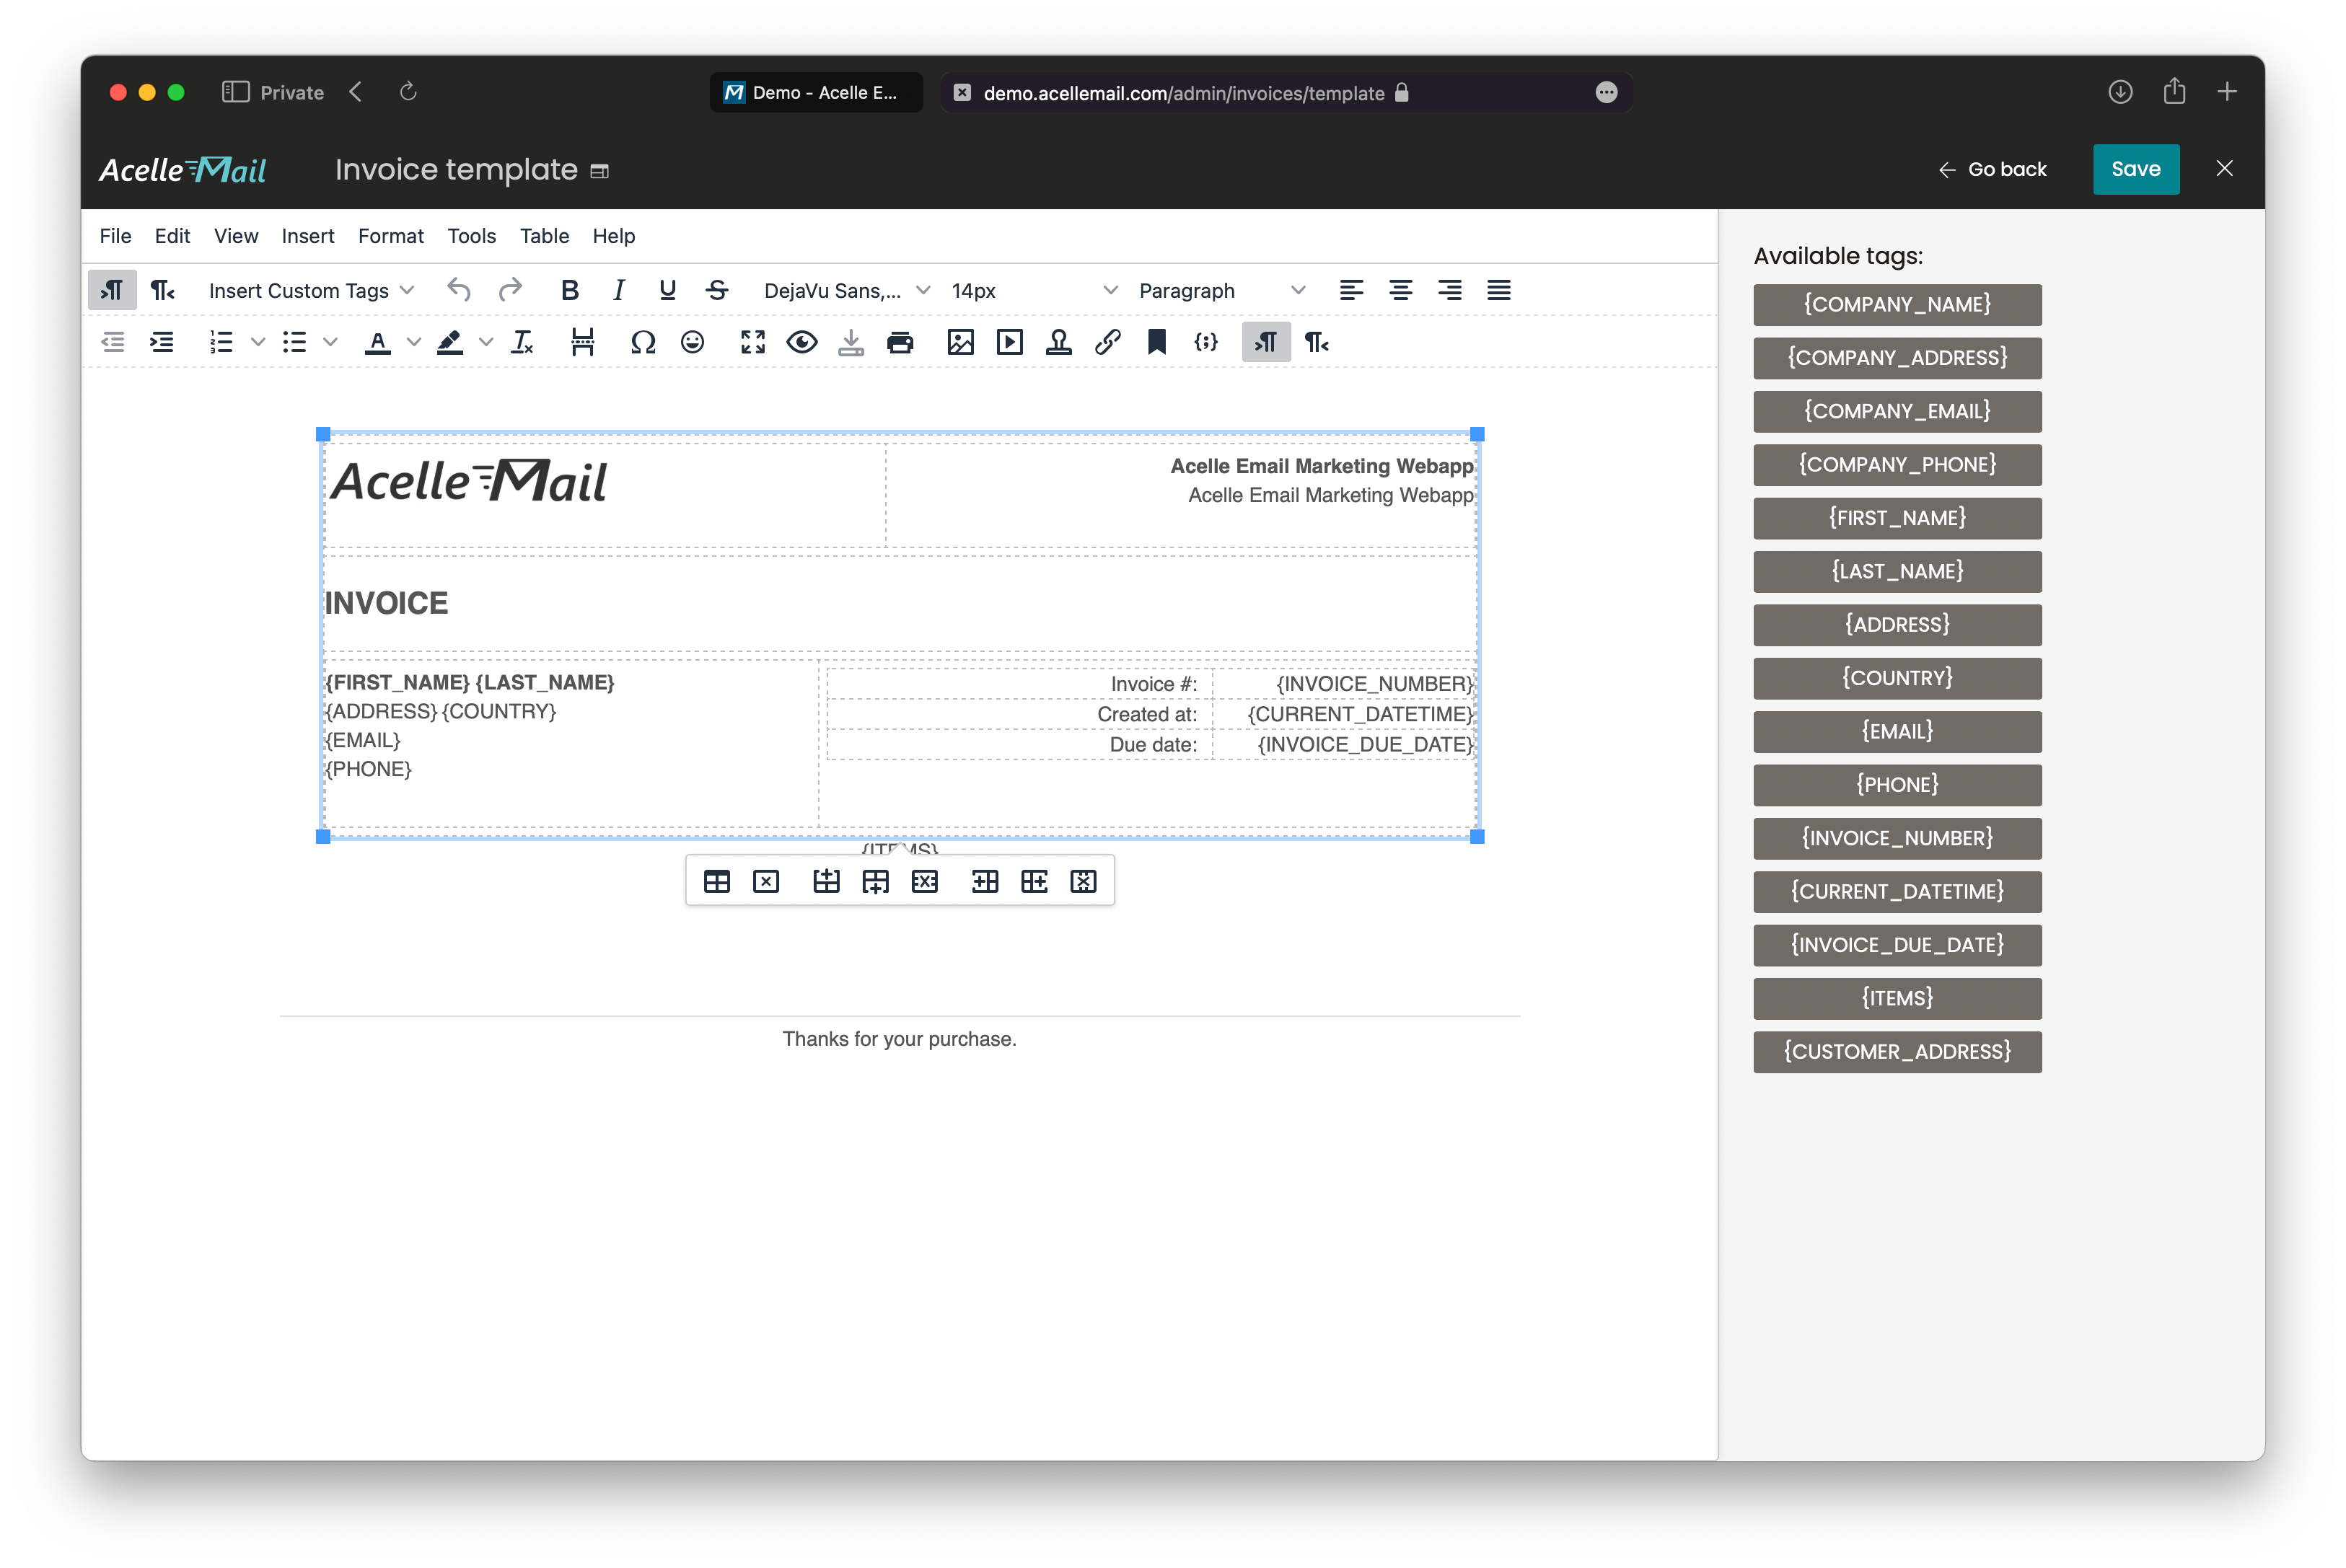2346x1568 pixels.
Task: Open the Format menu
Action: 388,234
